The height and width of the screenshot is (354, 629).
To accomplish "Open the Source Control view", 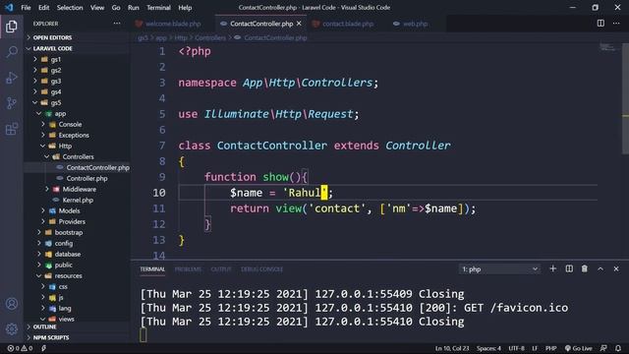I will [x=12, y=103].
